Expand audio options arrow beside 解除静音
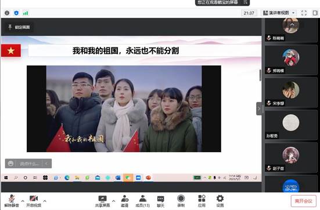The width and height of the screenshot is (320, 210). point(23,201)
